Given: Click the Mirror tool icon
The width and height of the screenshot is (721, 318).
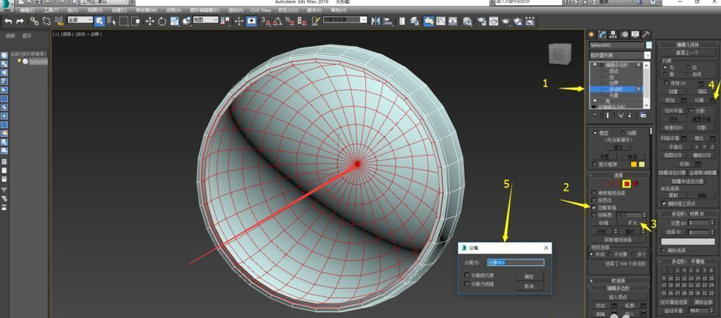Looking at the screenshot, I should [x=375, y=22].
